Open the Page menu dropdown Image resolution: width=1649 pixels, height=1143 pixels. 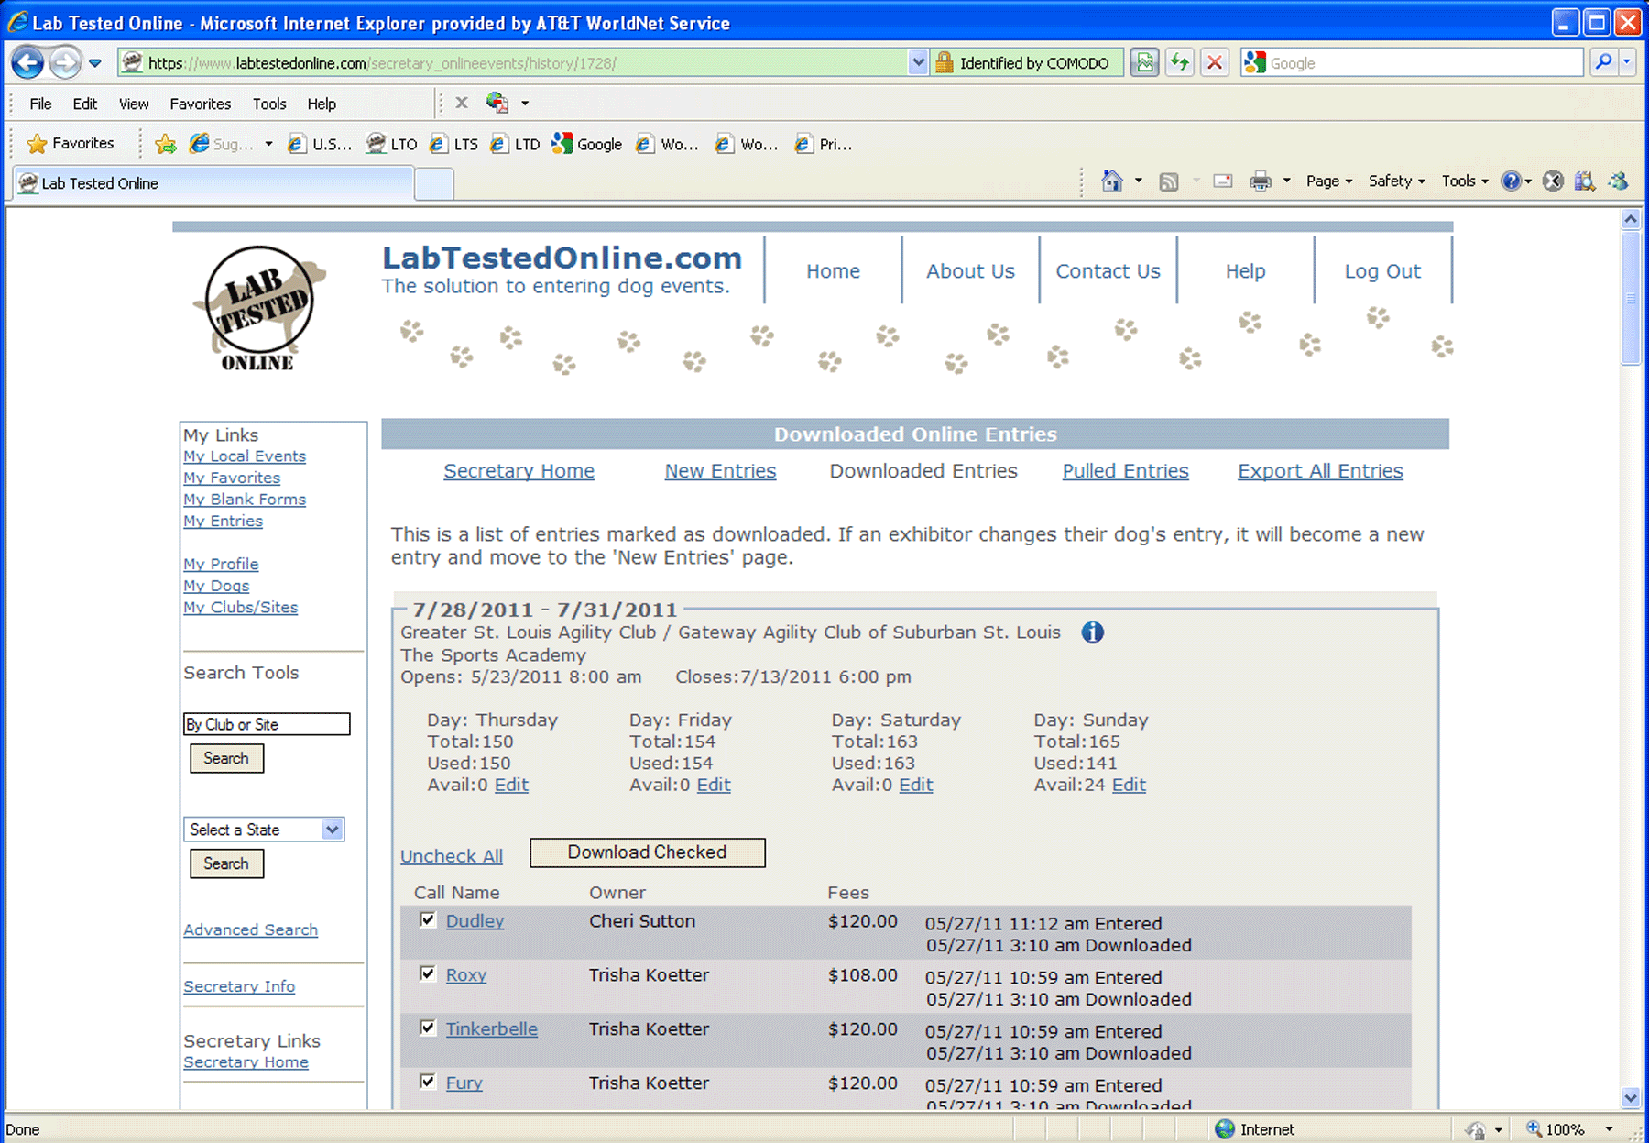pos(1329,181)
